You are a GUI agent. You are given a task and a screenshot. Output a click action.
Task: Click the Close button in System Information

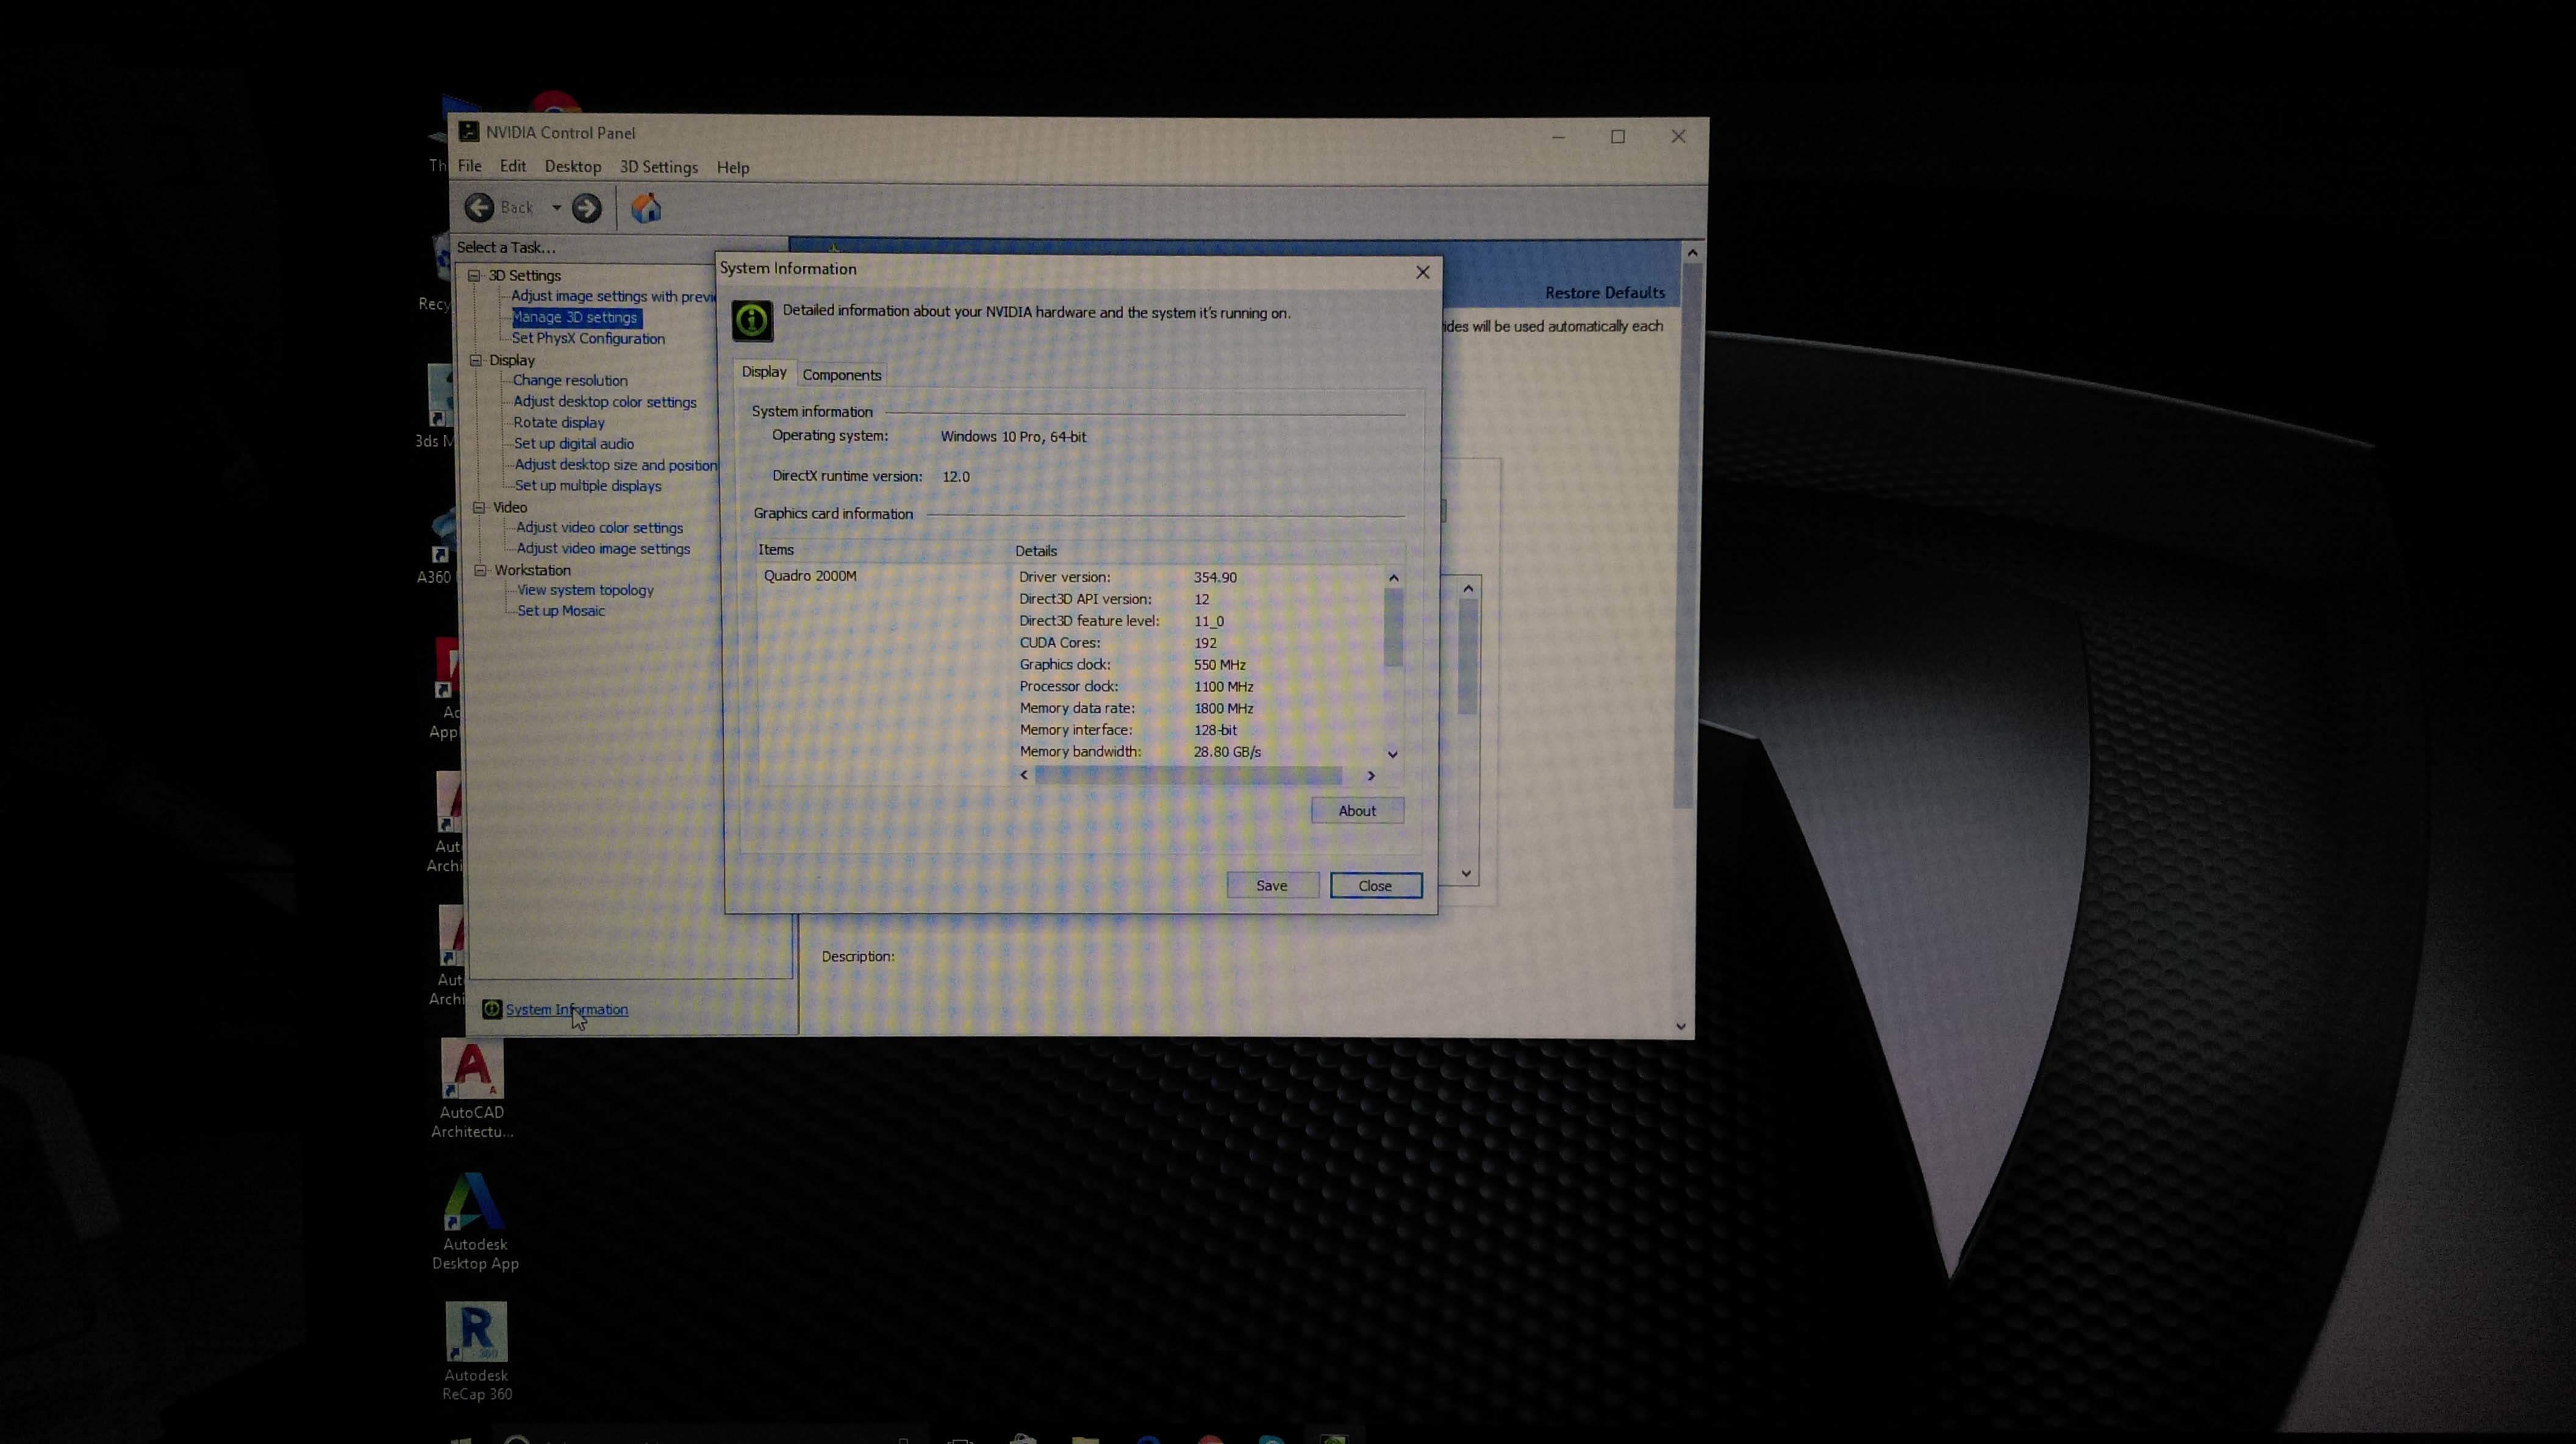click(1375, 885)
